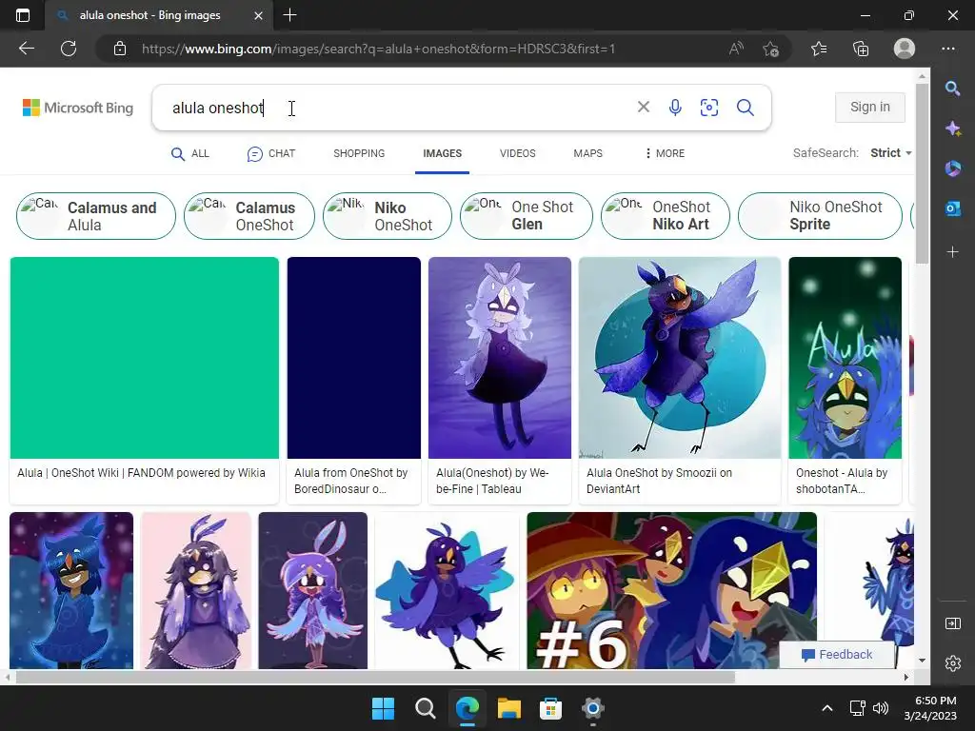
Task: Open Read aloud in the address bar
Action: 736,49
